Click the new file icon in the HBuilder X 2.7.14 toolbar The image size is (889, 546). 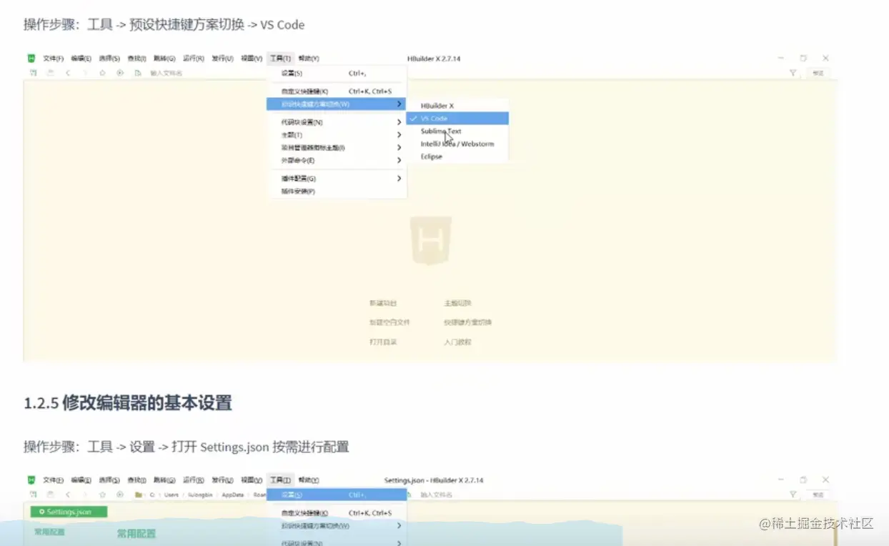click(x=32, y=73)
